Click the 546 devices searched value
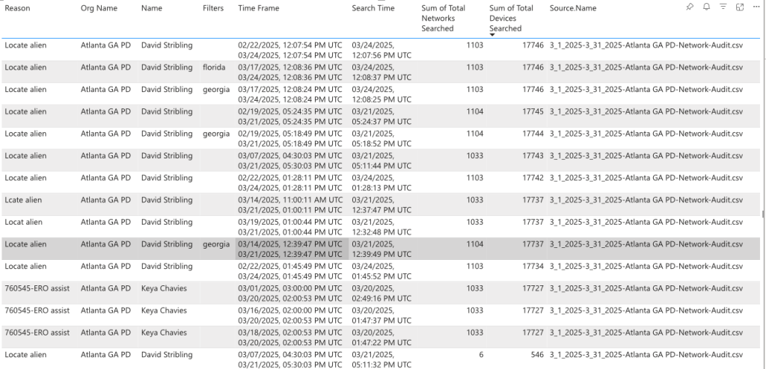This screenshot has height=369, width=766. click(536, 355)
